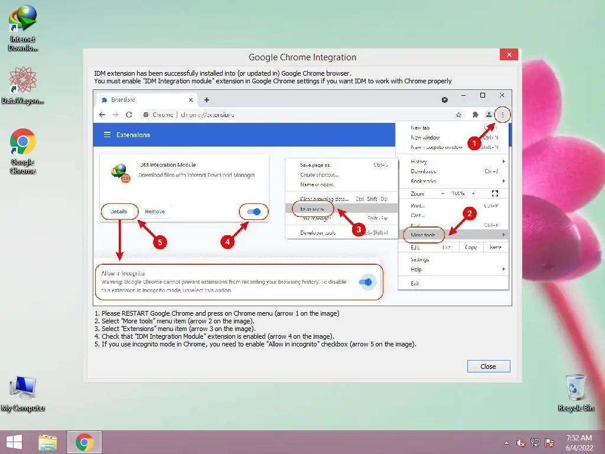Open the DataWagon desktop shortcut
The height and width of the screenshot is (454, 605).
(x=23, y=85)
